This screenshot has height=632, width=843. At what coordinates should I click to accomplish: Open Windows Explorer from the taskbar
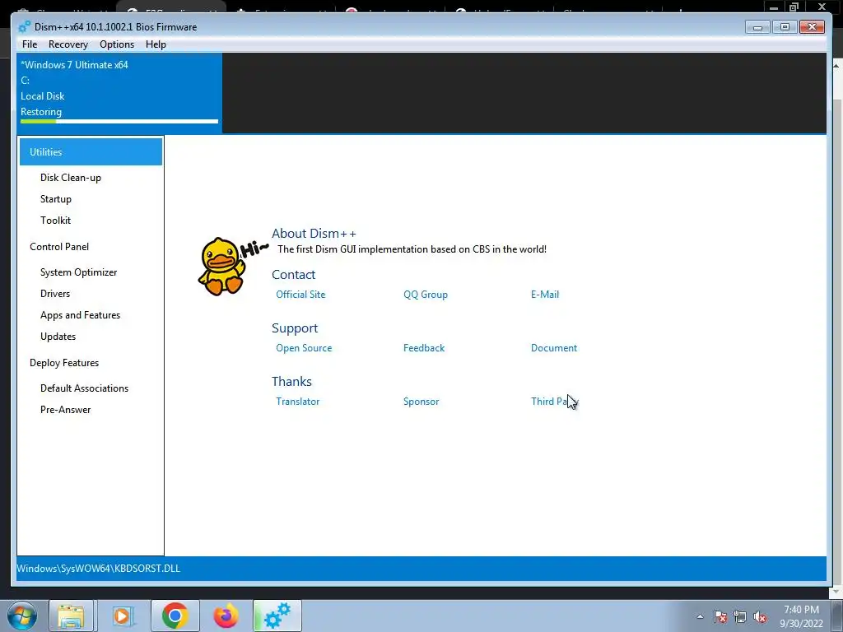[x=72, y=616]
